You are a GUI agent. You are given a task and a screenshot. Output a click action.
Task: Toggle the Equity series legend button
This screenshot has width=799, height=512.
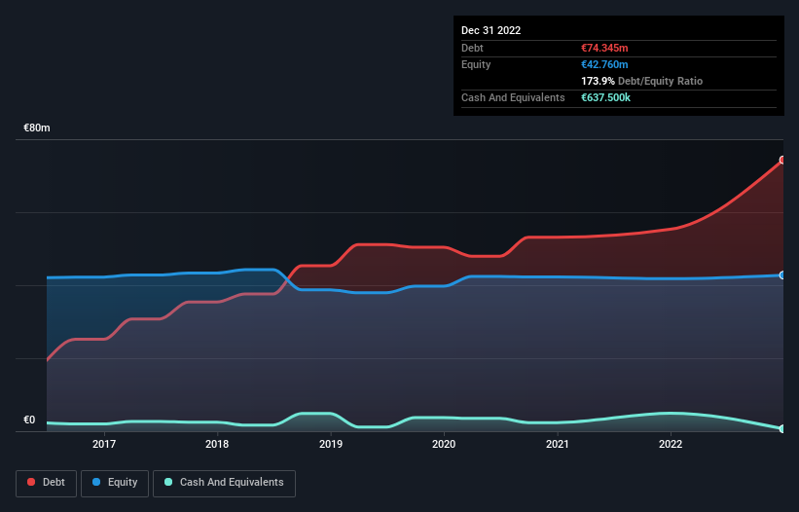(x=115, y=483)
